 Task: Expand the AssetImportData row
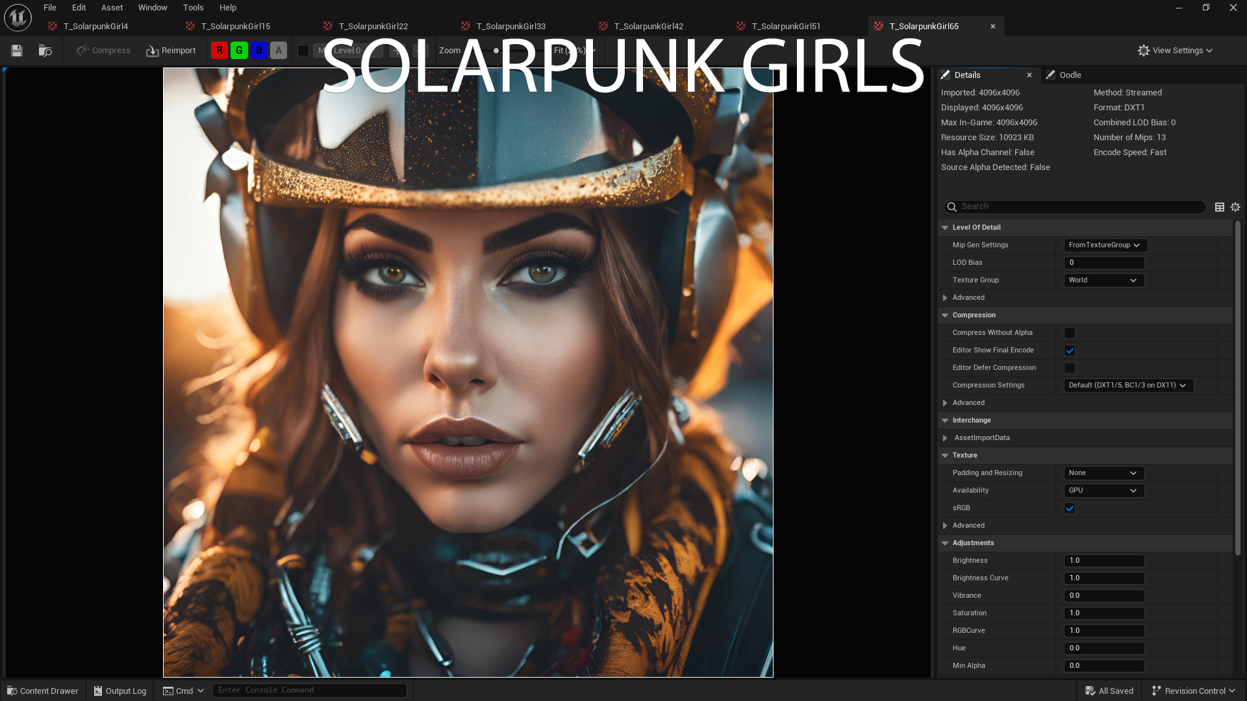click(945, 438)
